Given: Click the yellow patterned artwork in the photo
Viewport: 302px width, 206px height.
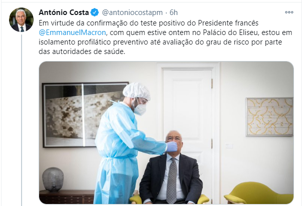Looking at the screenshot, I should [x=269, y=116].
